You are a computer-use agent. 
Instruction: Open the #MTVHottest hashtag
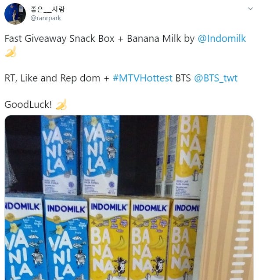pyautogui.click(x=143, y=78)
